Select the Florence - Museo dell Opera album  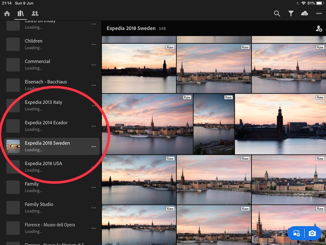click(52, 228)
